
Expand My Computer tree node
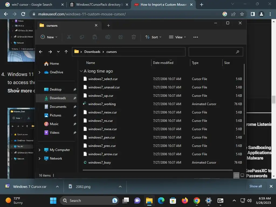(39, 150)
